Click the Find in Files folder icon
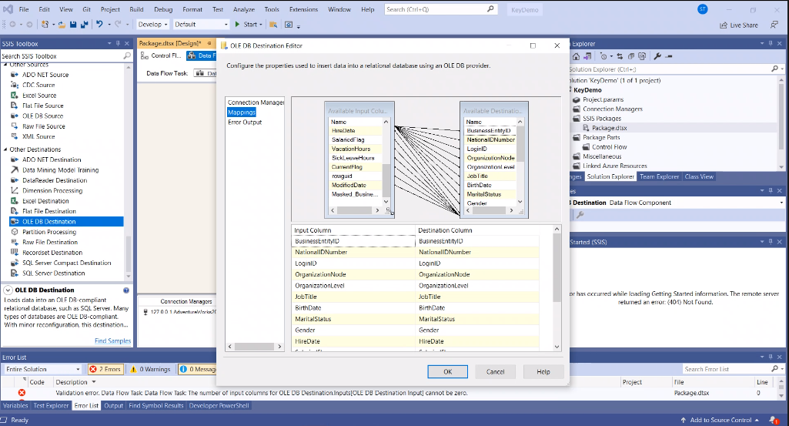This screenshot has width=789, height=426. pos(273,24)
